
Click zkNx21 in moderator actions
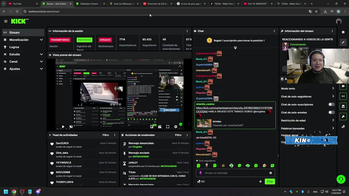133,163
